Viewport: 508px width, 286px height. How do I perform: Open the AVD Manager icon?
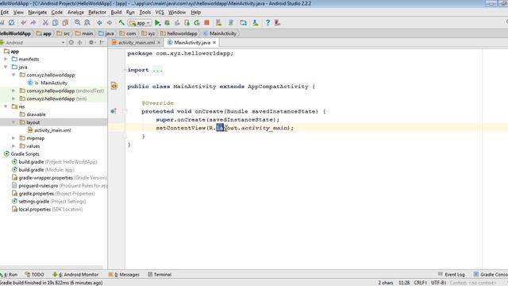point(219,23)
